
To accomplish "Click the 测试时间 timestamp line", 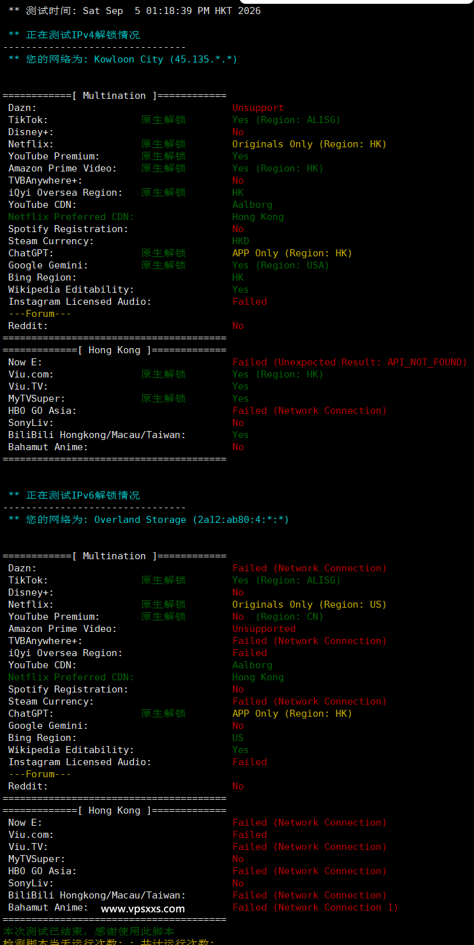I will (135, 11).
